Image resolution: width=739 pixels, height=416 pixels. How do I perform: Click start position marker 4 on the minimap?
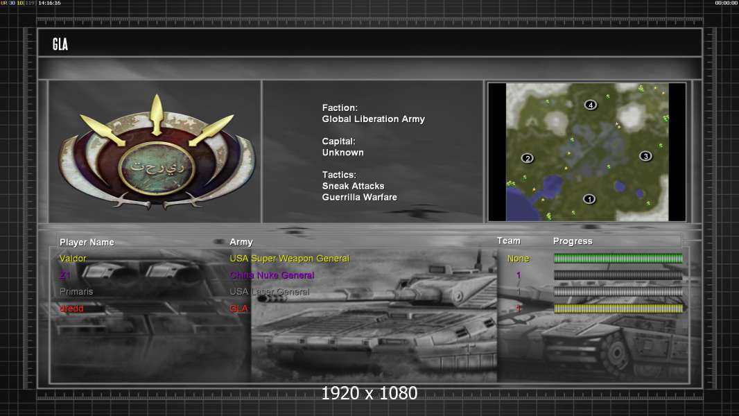[x=591, y=105]
